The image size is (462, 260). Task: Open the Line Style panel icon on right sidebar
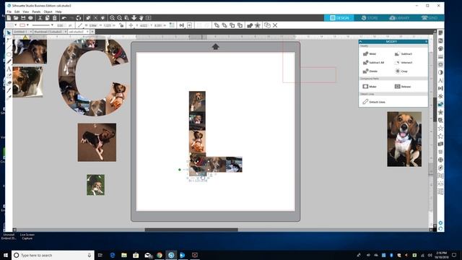440,56
